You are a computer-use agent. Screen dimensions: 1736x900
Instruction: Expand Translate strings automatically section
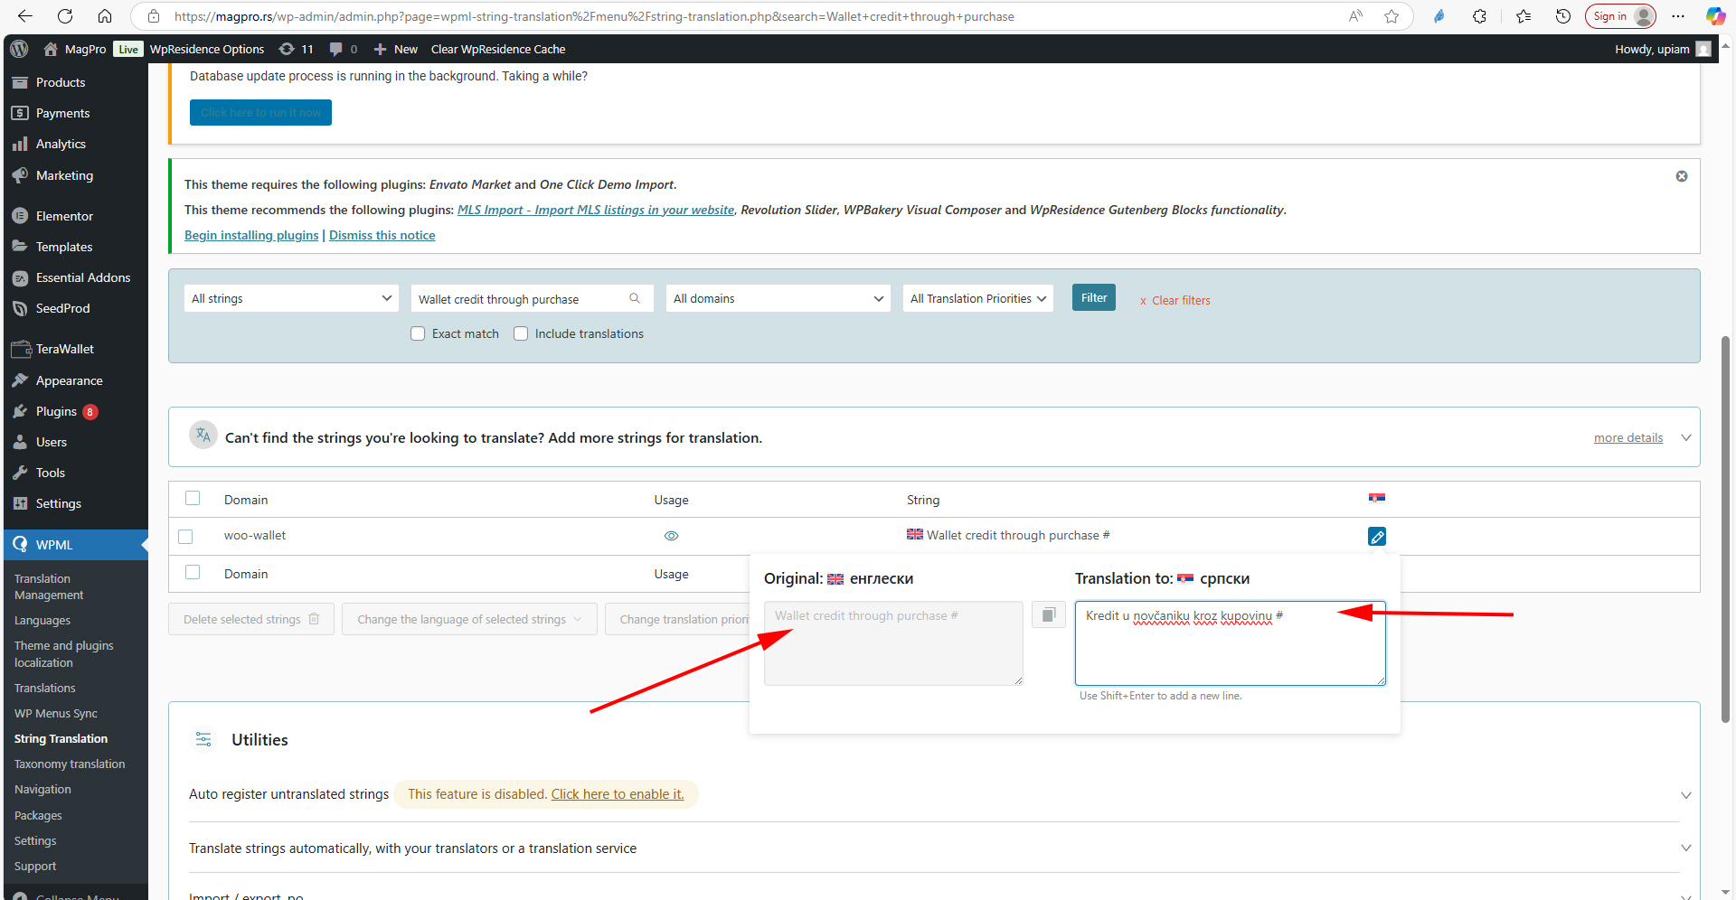pos(1685,848)
